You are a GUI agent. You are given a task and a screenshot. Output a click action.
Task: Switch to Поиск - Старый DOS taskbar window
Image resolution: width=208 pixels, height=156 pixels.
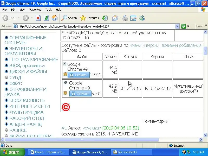pos(48,152)
